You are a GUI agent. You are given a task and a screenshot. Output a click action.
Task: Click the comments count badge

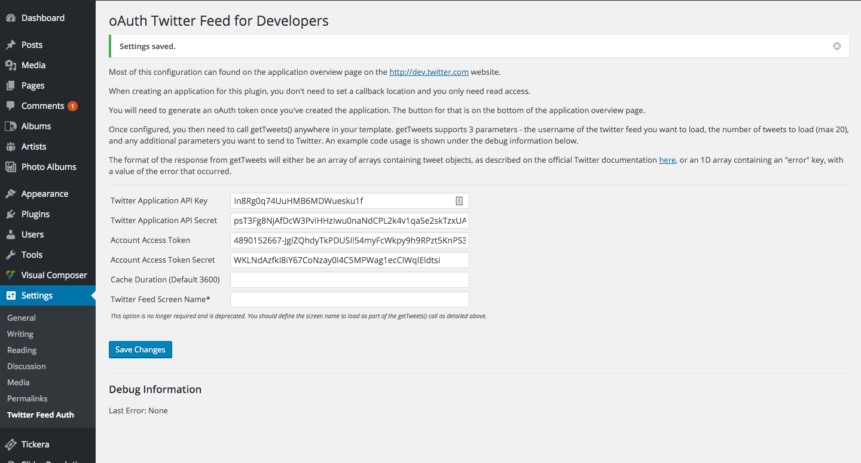pyautogui.click(x=72, y=106)
